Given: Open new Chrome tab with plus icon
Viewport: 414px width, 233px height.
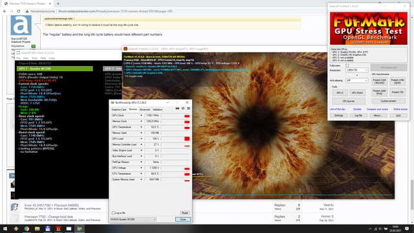Looking at the screenshot, I should pos(58,4).
